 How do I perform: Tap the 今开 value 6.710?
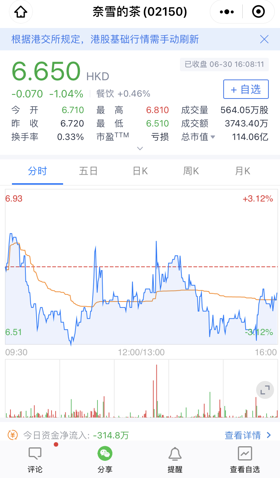(73, 110)
